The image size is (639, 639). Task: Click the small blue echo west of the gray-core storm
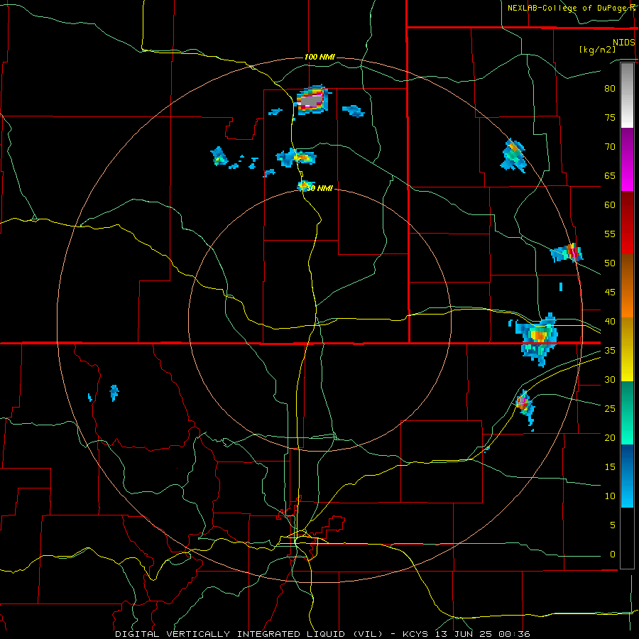point(275,111)
